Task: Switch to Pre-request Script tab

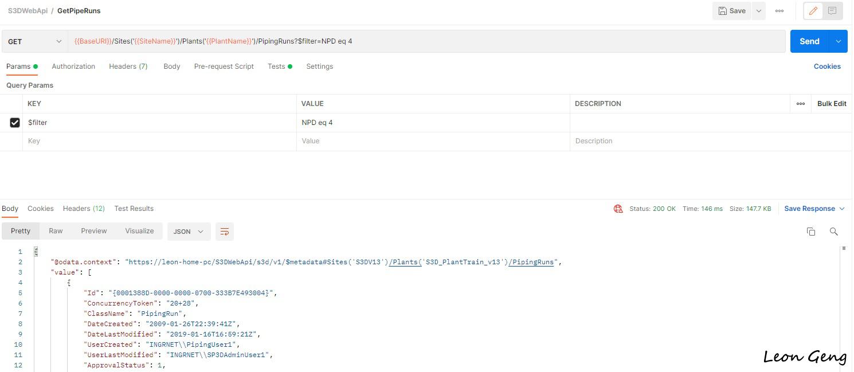Action: tap(224, 66)
